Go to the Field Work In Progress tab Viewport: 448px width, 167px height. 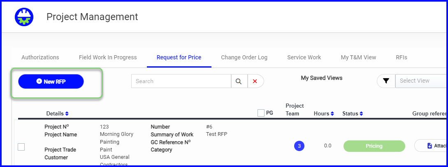[x=108, y=57]
